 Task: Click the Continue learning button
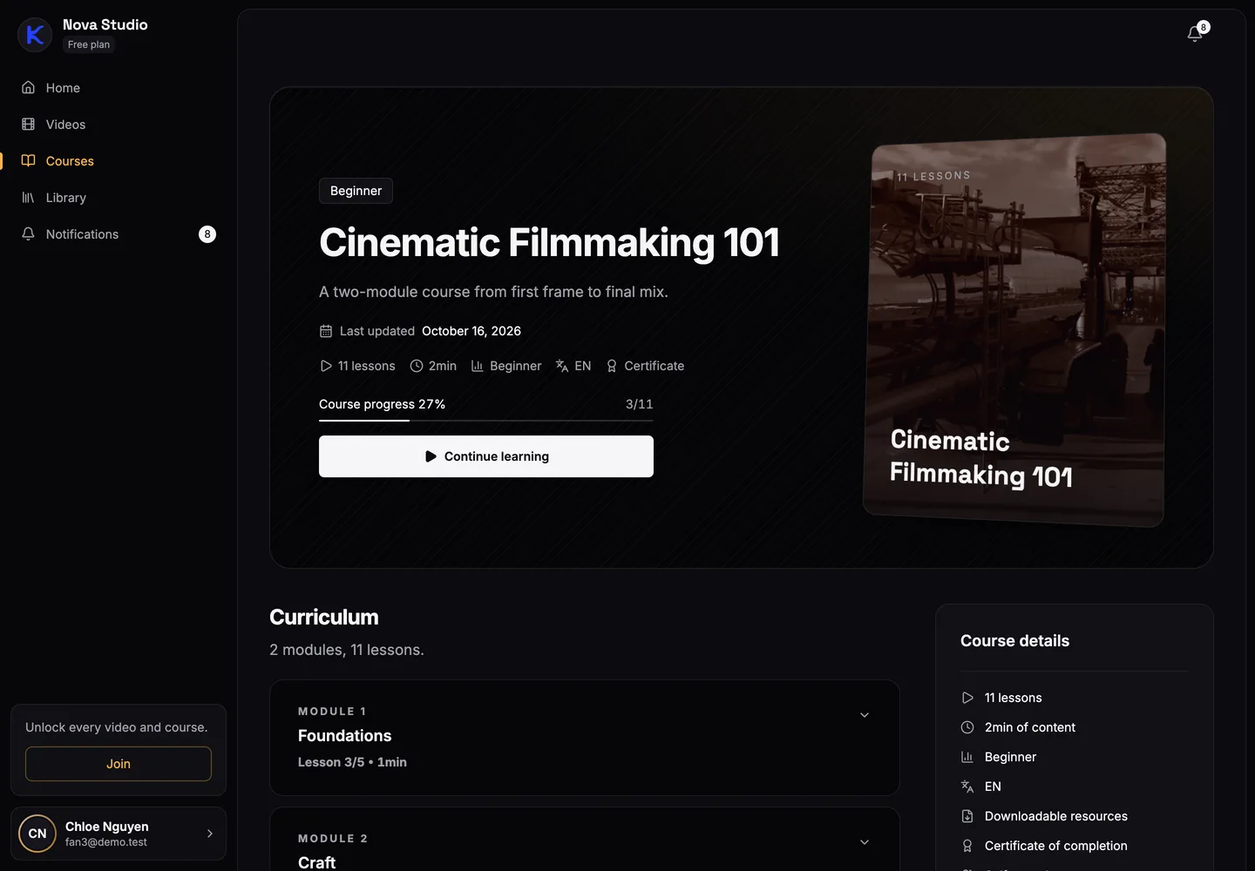click(x=486, y=456)
